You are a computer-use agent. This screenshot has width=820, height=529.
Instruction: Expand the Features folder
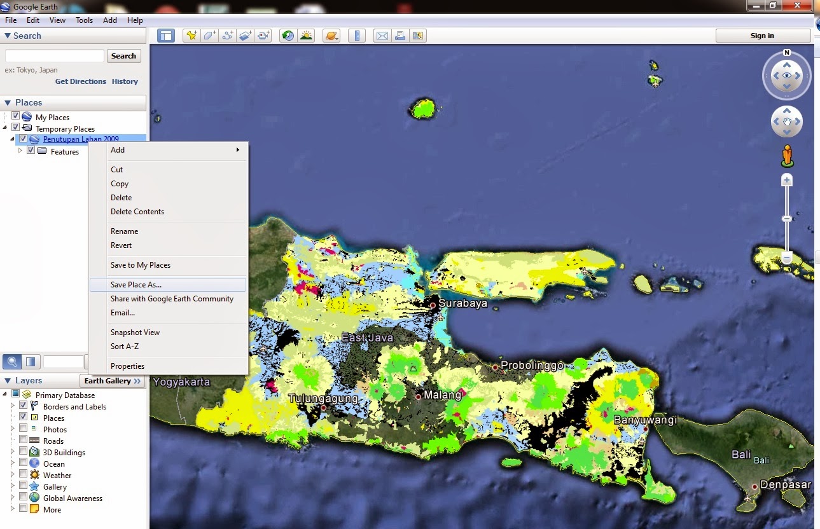20,151
